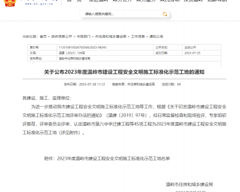
Task: Open the 首页 breadcrumb link
Action: 43,36
